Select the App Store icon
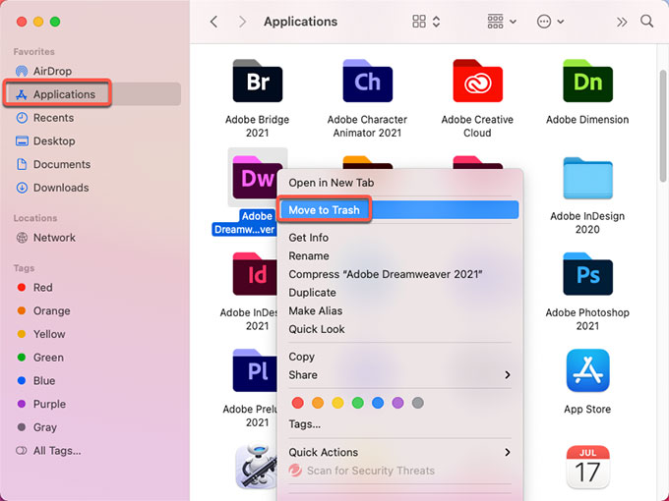Image resolution: width=669 pixels, height=501 pixels. [587, 370]
